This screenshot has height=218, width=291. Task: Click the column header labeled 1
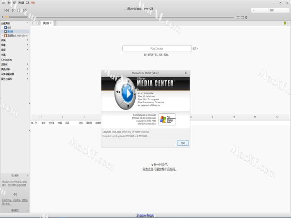[x=42, y=117]
